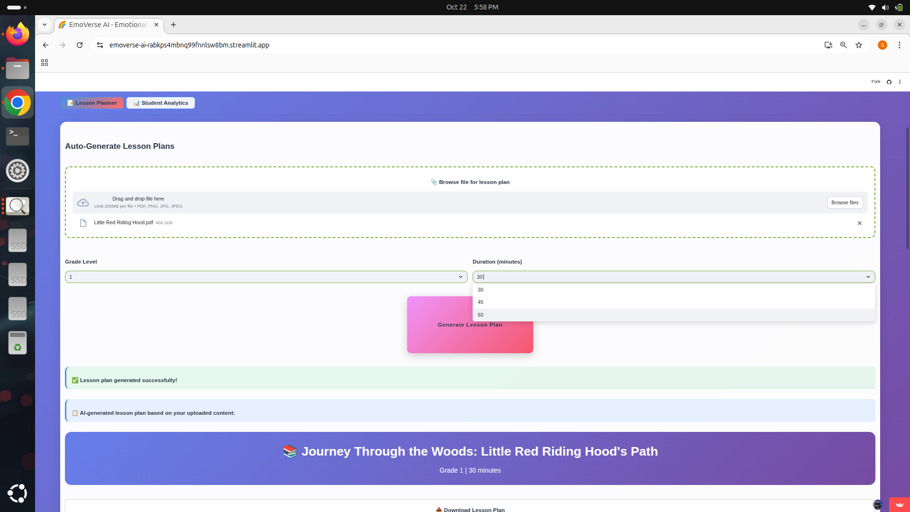Remove the Little Red Riding Hood.pdf file
This screenshot has width=910, height=512.
point(859,223)
